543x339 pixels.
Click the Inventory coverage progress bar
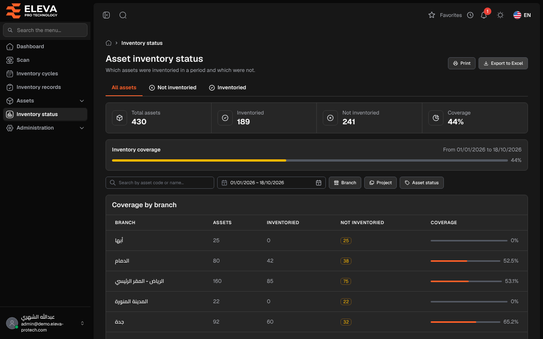pos(310,160)
